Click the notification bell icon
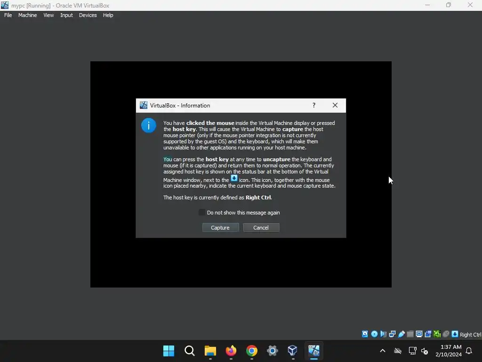This screenshot has width=482, height=362. tap(469, 351)
